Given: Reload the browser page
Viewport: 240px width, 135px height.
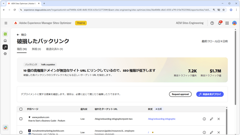Looking at the screenshot, I should tap(14, 10).
